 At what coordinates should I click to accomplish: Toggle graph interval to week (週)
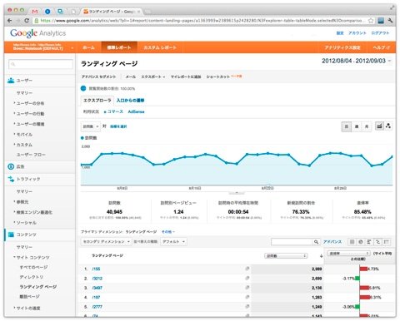(x=357, y=126)
